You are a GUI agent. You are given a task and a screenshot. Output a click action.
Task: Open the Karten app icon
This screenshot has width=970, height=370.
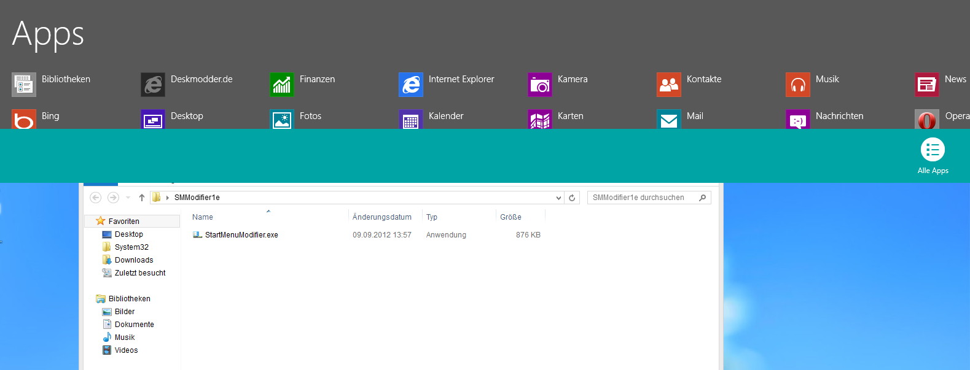540,119
